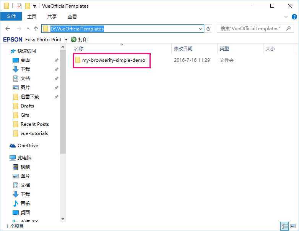Viewport: 299px width, 231px height.
Task: Click the forward navigation arrow
Action: pyautogui.click(x=19, y=29)
